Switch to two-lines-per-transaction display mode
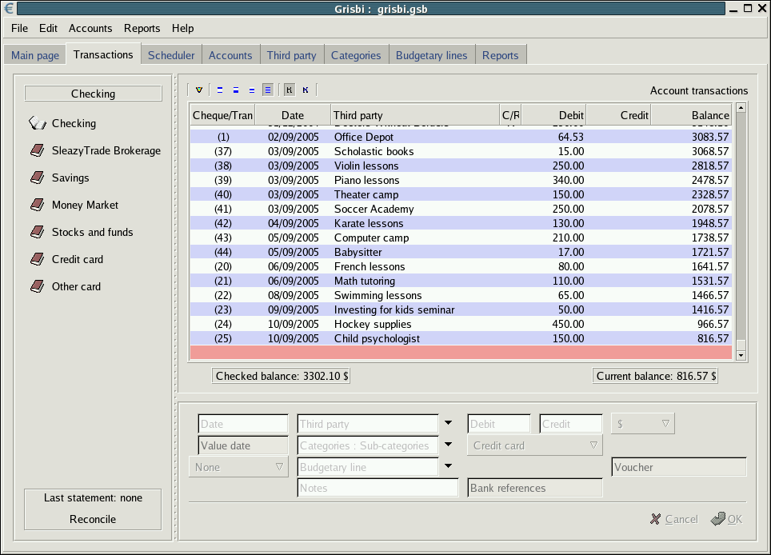The image size is (771, 555). point(236,90)
